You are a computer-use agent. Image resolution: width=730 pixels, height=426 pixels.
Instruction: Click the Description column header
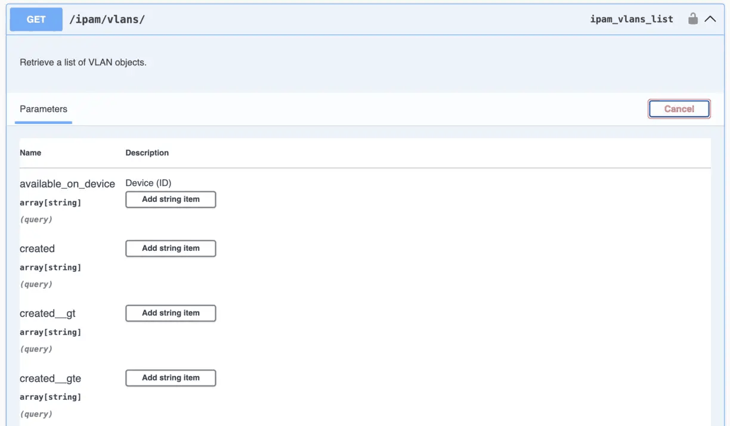click(147, 153)
